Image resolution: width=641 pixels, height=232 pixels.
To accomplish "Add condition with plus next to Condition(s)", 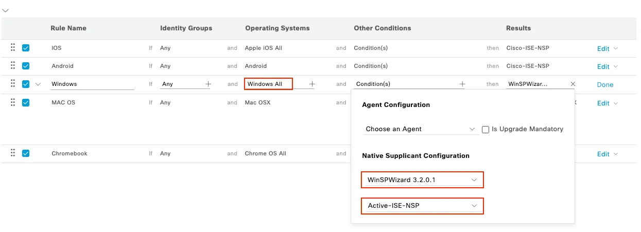I will click(x=462, y=84).
